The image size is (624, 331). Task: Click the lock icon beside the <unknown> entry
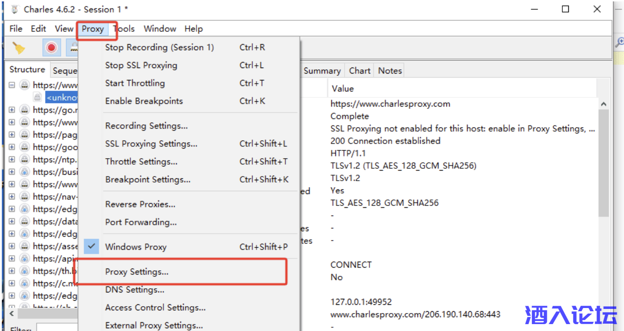(37, 97)
